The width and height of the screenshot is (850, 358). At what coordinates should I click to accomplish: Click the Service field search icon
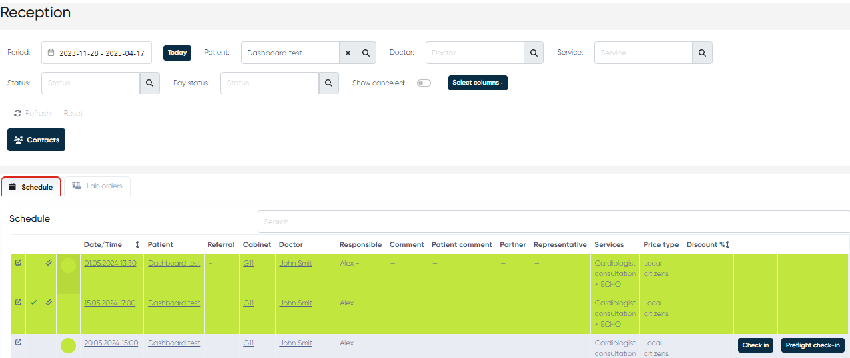pos(702,53)
